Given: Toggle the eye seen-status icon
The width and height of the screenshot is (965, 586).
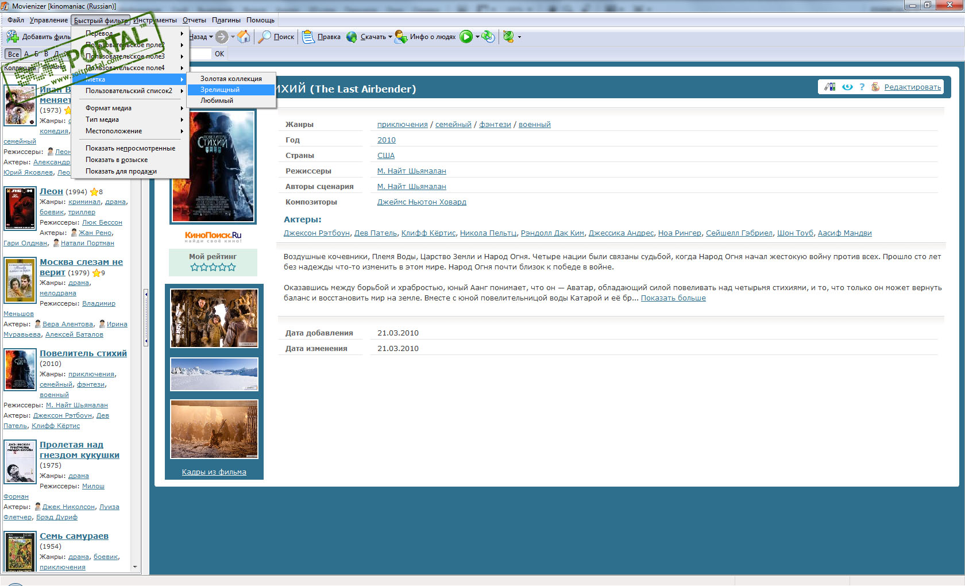Looking at the screenshot, I should [847, 87].
